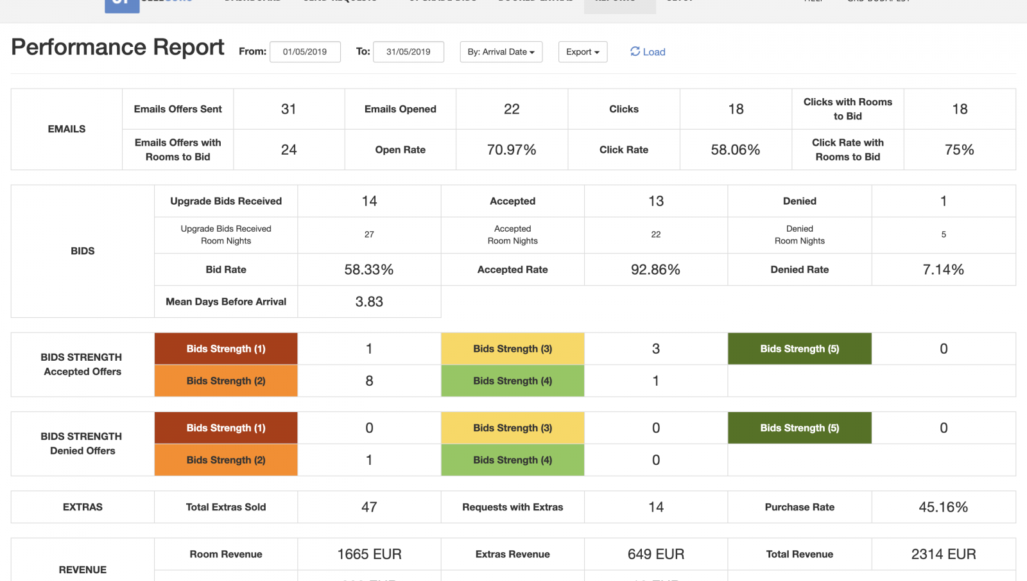Screen dimensions: 1027x581
Task: Click Accepted Offers Bids Strength (5) dark green cell
Action: (799, 349)
